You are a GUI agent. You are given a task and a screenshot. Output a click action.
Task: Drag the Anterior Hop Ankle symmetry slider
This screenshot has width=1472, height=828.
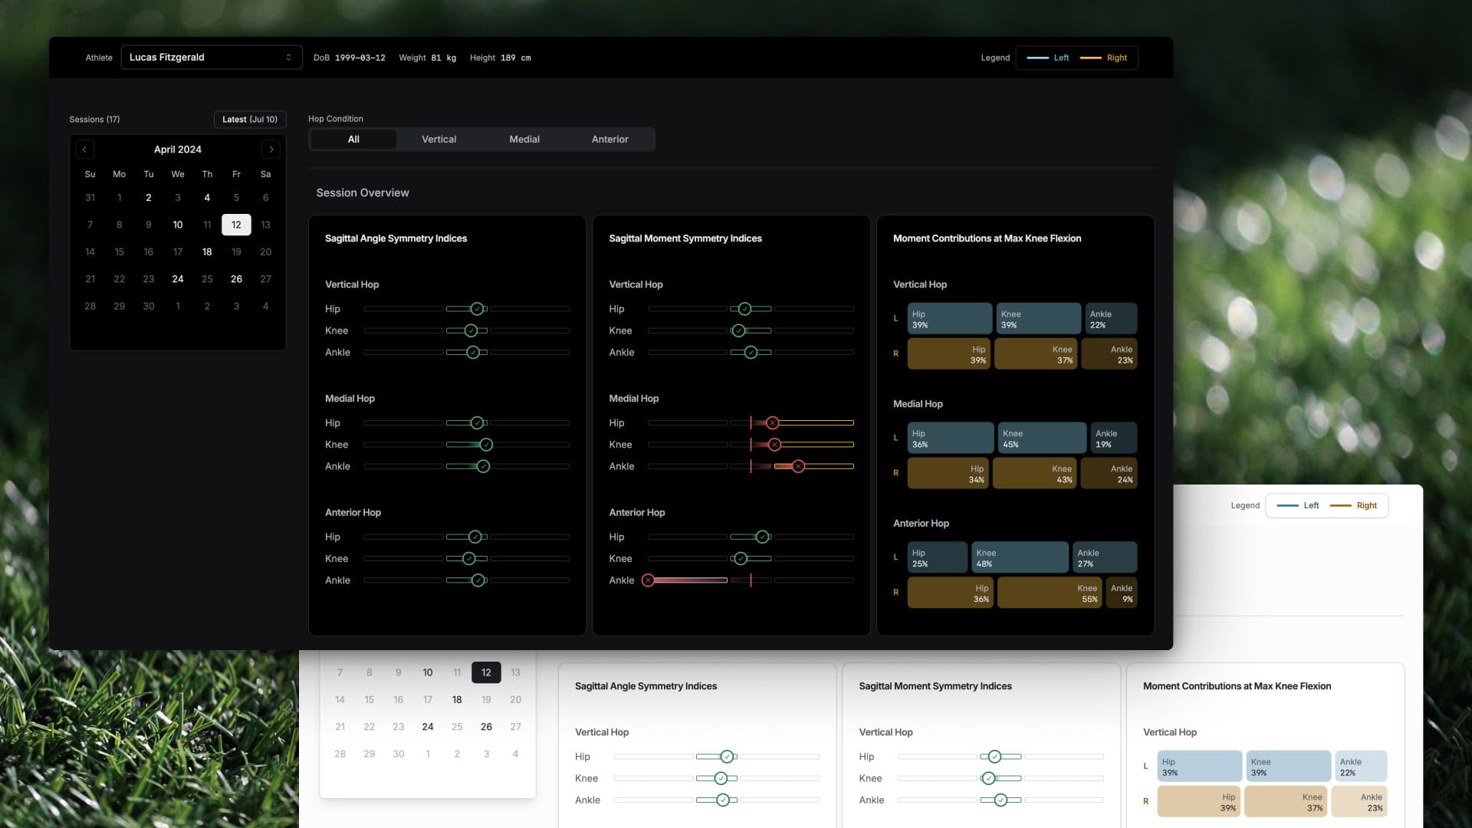478,580
